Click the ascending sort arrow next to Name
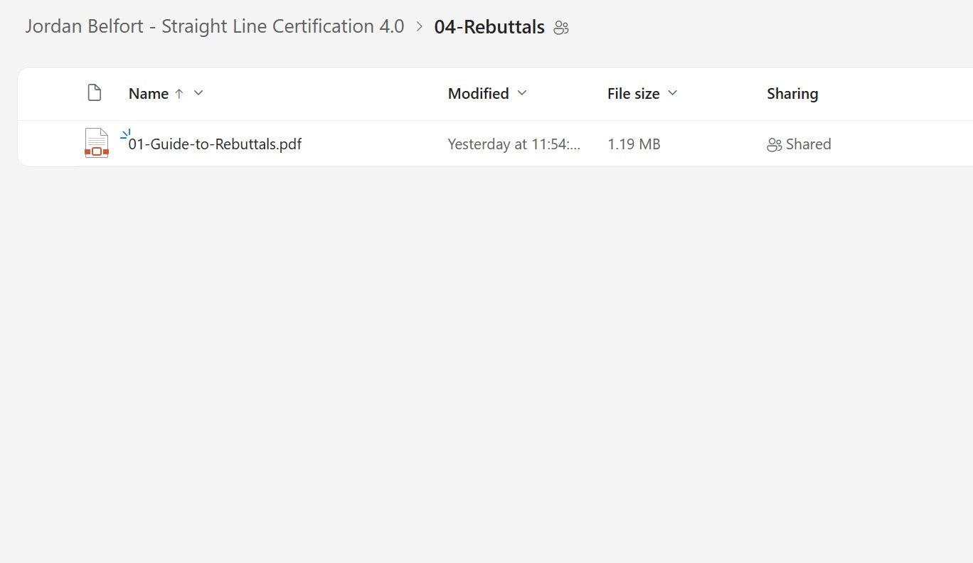 click(x=179, y=94)
